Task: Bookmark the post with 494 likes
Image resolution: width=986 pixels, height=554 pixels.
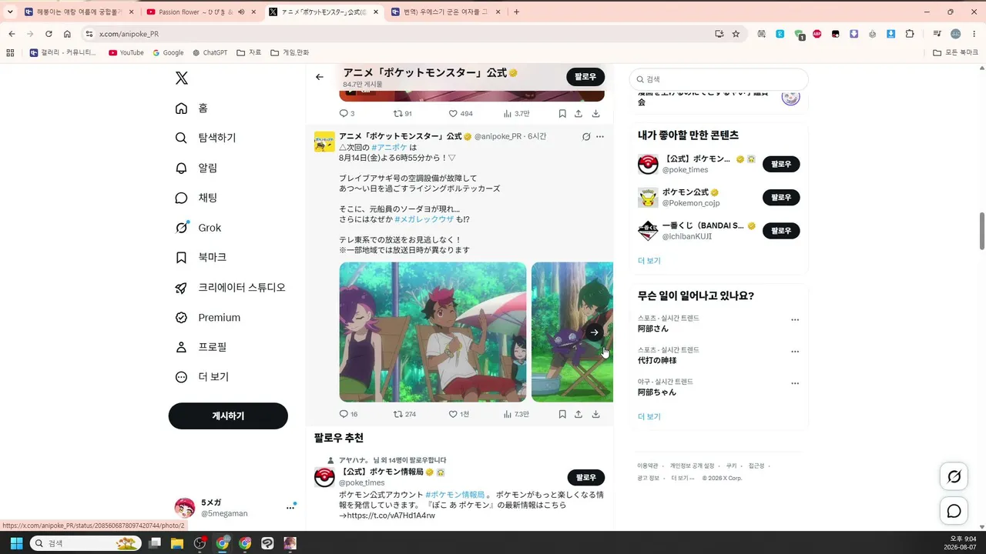Action: tap(562, 113)
